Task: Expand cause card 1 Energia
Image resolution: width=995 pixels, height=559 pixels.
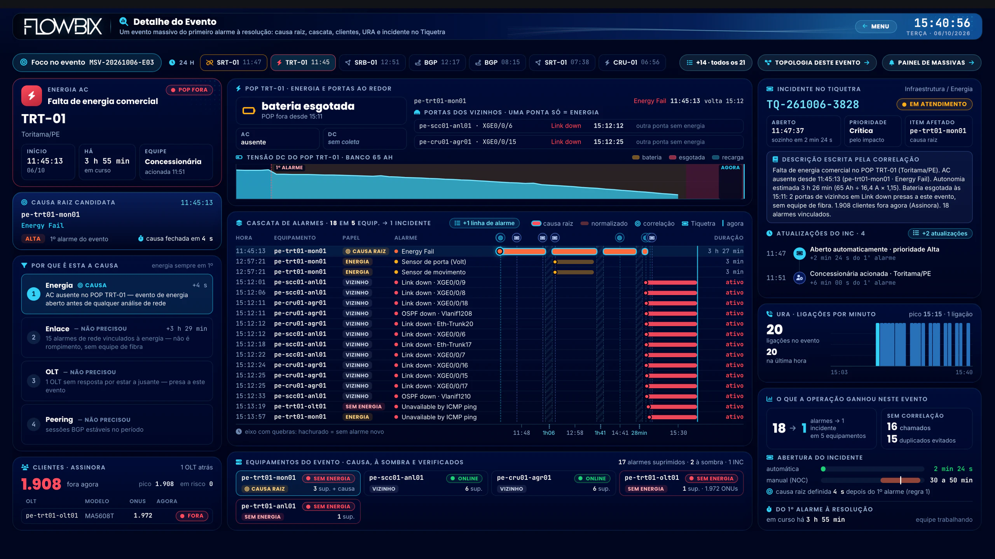Action: [x=117, y=294]
